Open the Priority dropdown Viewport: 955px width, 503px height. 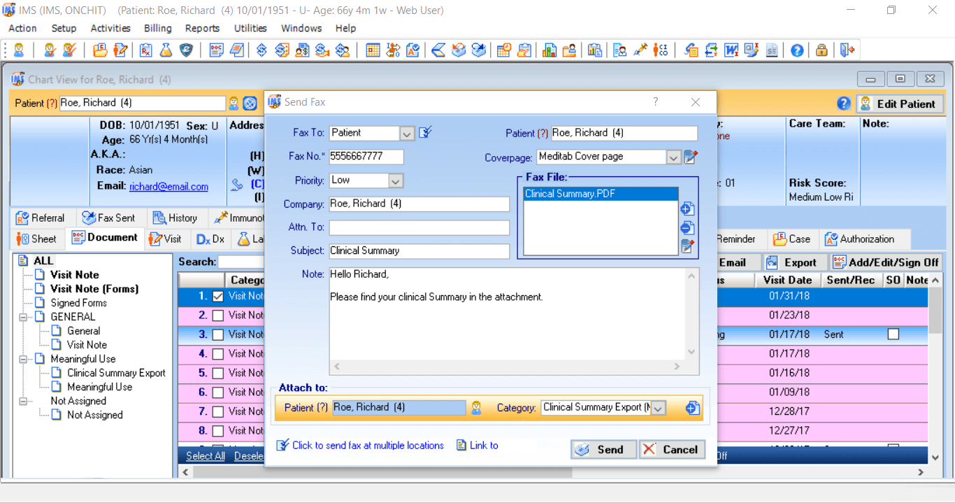[396, 180]
